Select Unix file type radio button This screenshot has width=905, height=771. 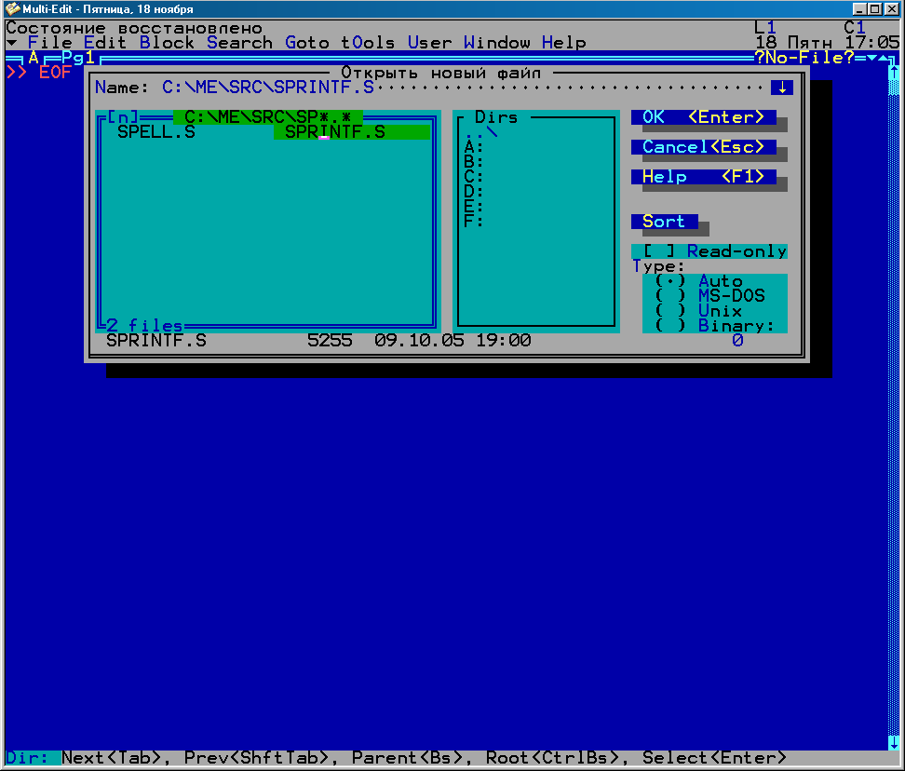670,311
